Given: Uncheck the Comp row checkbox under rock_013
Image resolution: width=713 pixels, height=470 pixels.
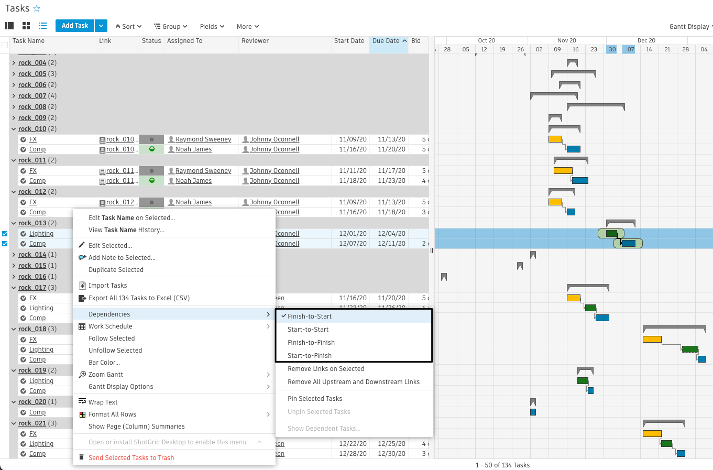Looking at the screenshot, I should pyautogui.click(x=6, y=243).
